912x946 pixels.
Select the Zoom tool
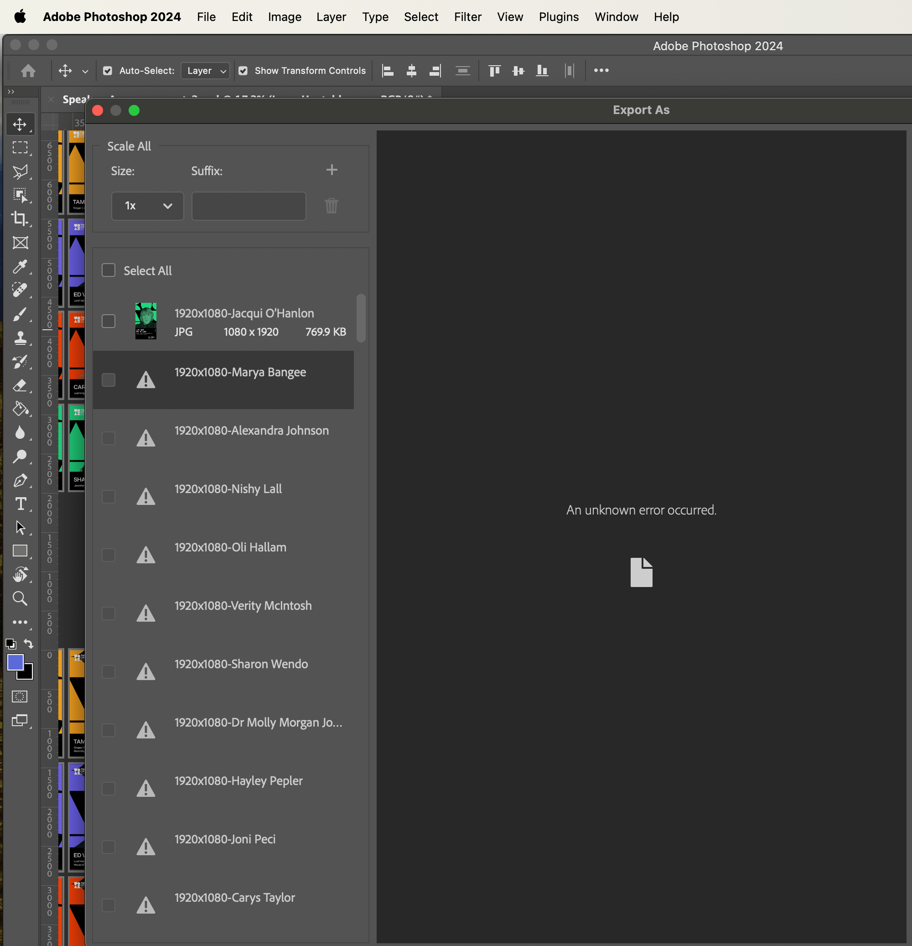[20, 598]
